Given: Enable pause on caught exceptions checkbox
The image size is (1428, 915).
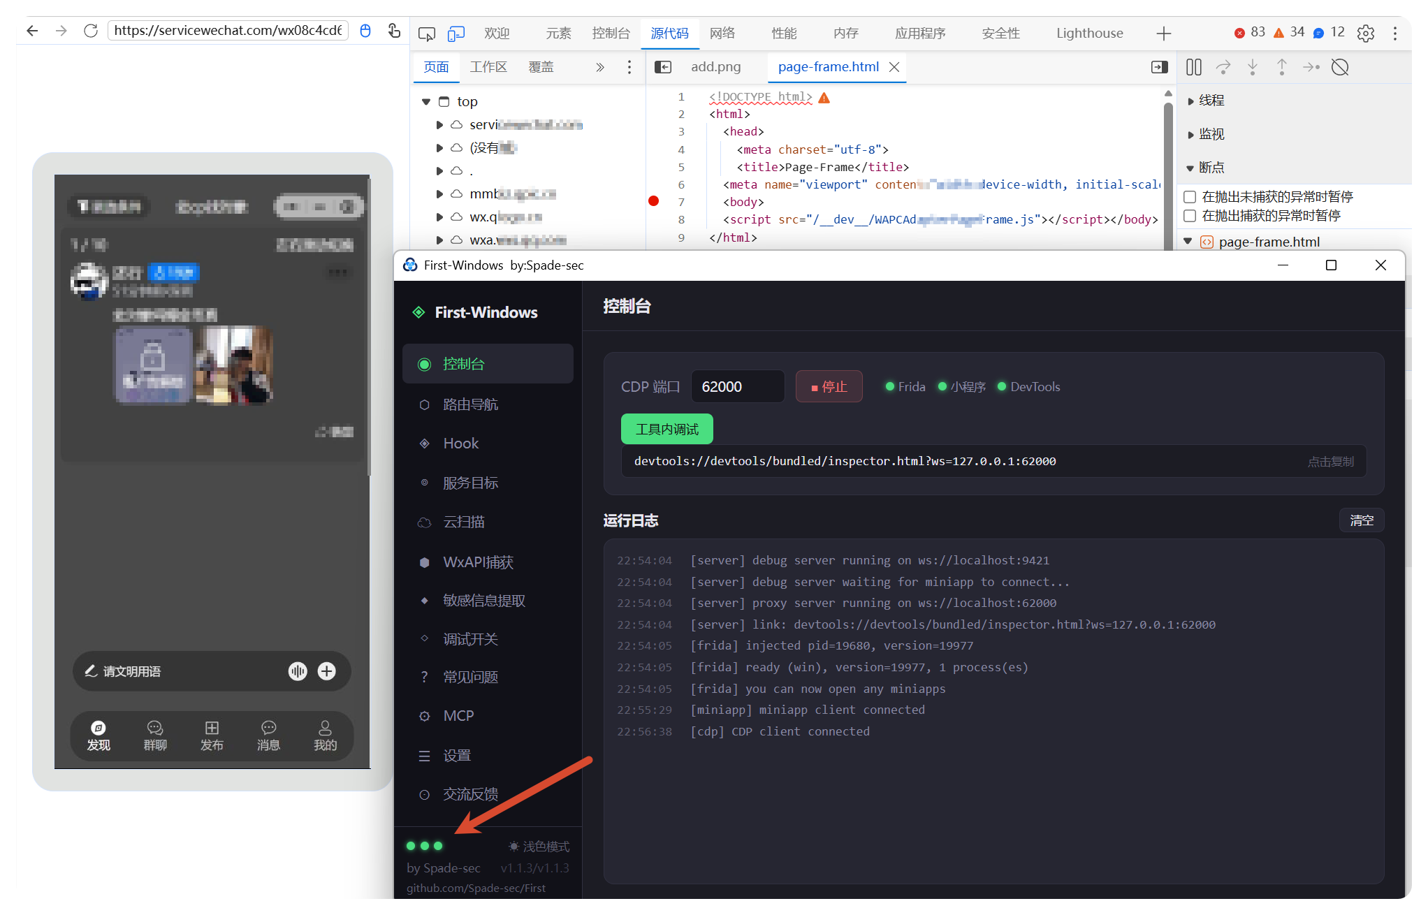Looking at the screenshot, I should pyautogui.click(x=1190, y=216).
